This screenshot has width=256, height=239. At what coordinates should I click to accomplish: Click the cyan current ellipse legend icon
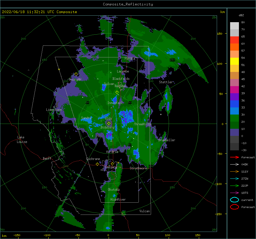[234, 200]
